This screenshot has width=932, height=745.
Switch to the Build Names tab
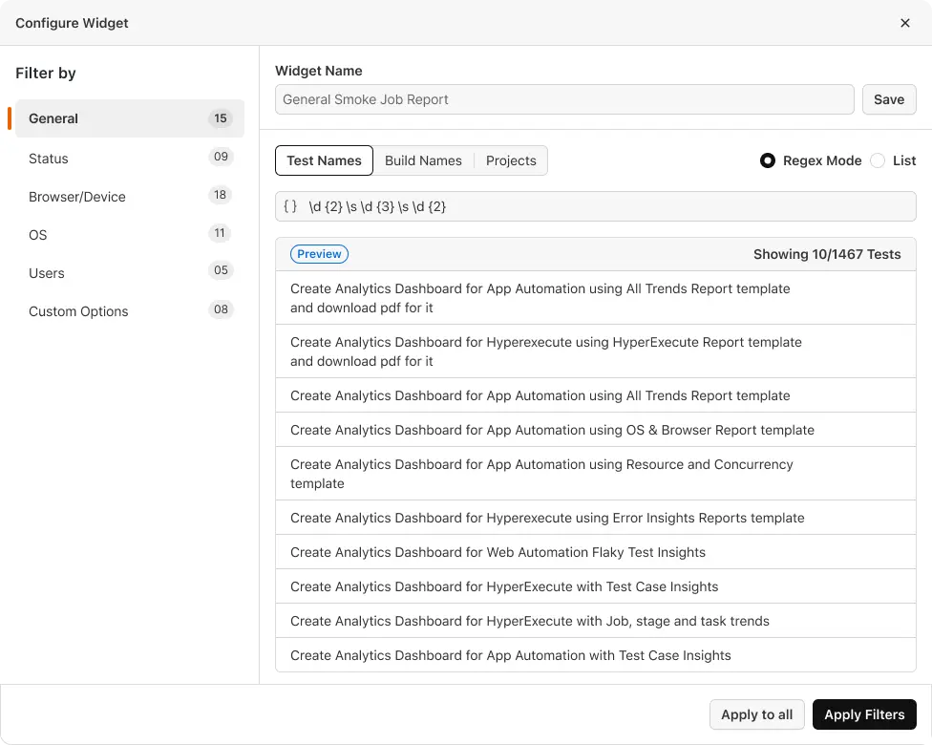[423, 160]
